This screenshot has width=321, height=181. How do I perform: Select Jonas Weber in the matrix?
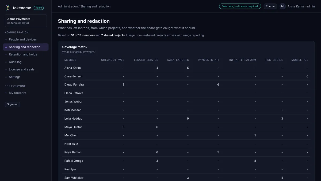pyautogui.click(x=73, y=102)
